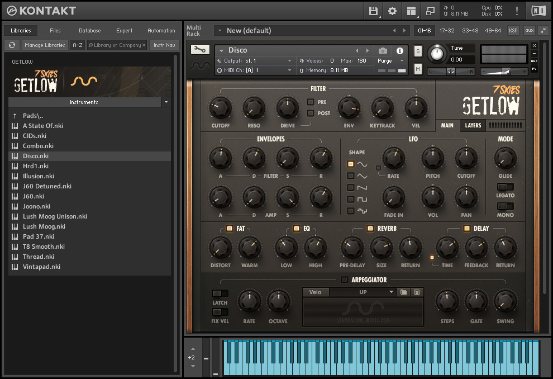The width and height of the screenshot is (553, 379).
Task: Open arpeggiator preset folder icon
Action: (404, 292)
